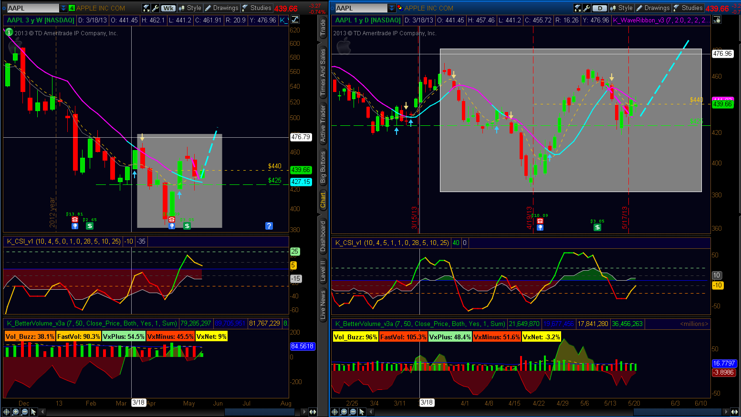
Task: Click 476.79 price bubble on left chart axis
Action: coord(301,137)
